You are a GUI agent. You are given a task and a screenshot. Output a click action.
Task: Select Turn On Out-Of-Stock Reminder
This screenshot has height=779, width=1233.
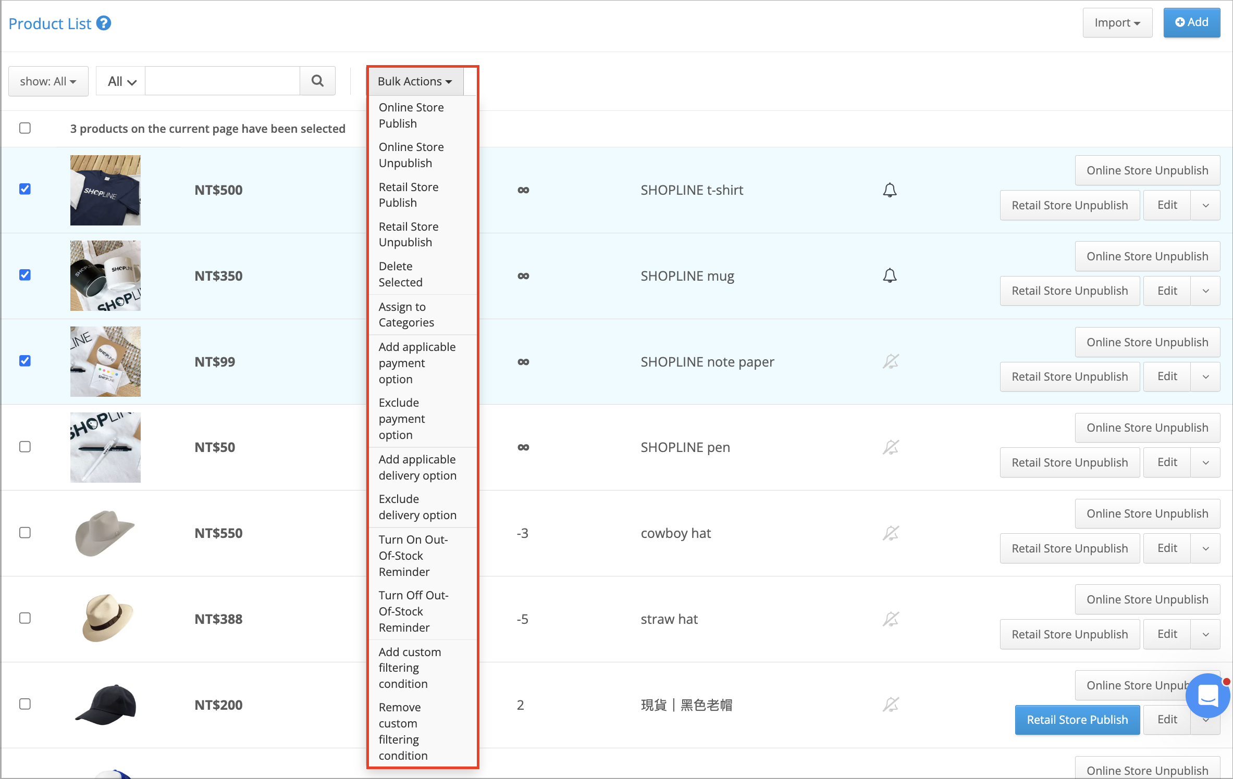[423, 556]
